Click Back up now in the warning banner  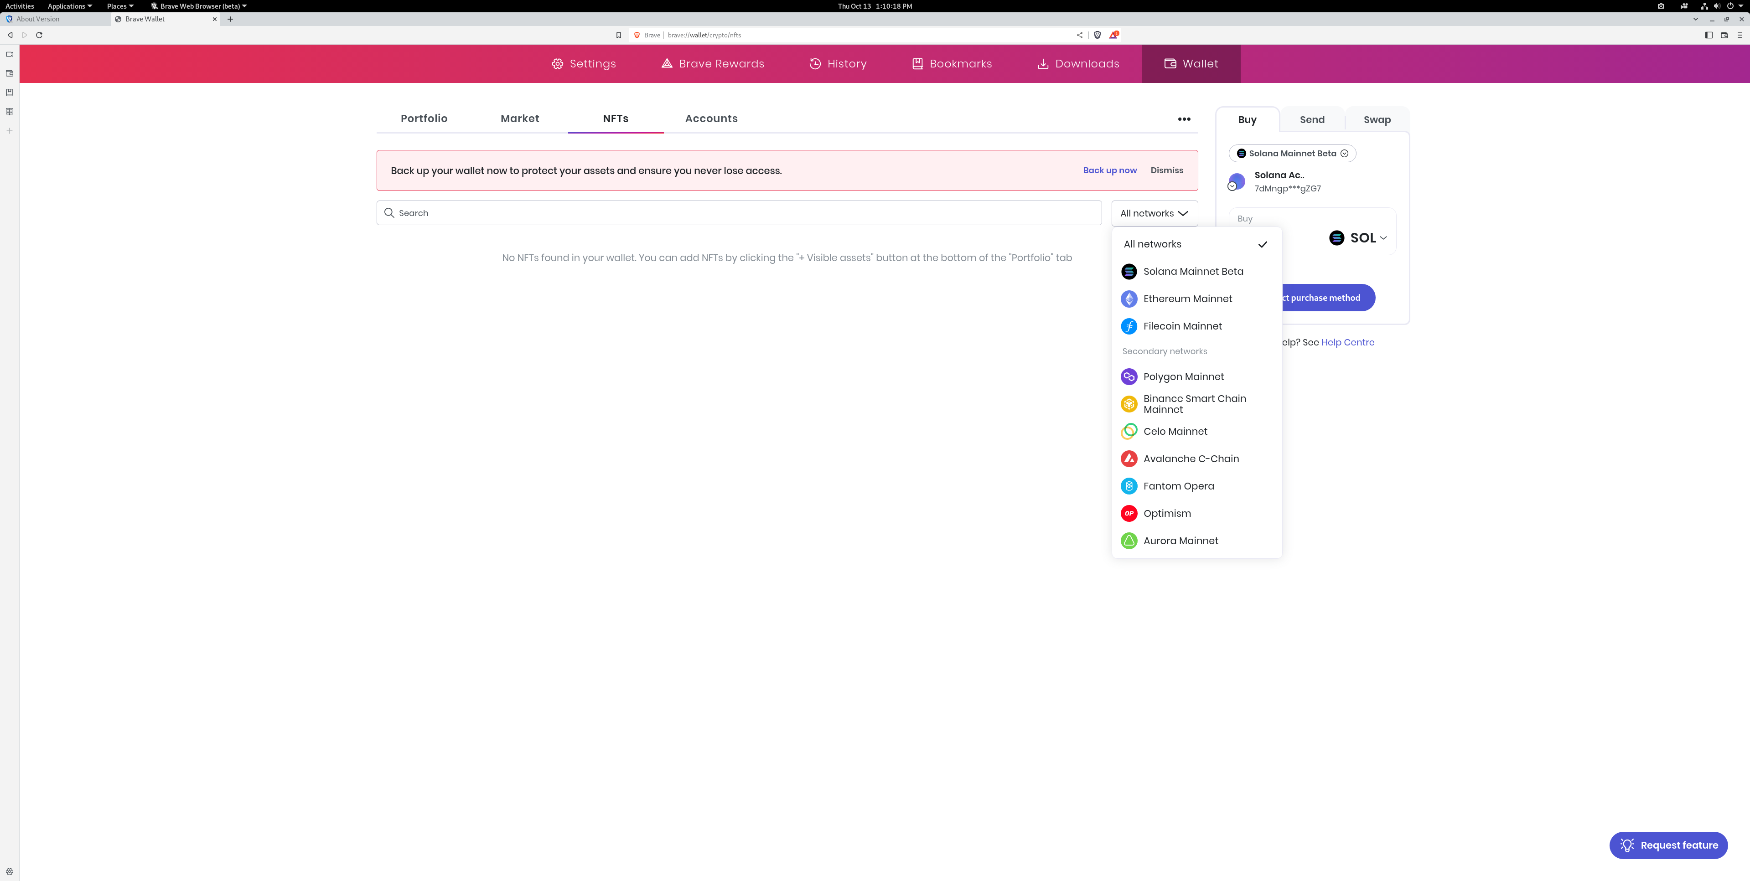tap(1110, 170)
